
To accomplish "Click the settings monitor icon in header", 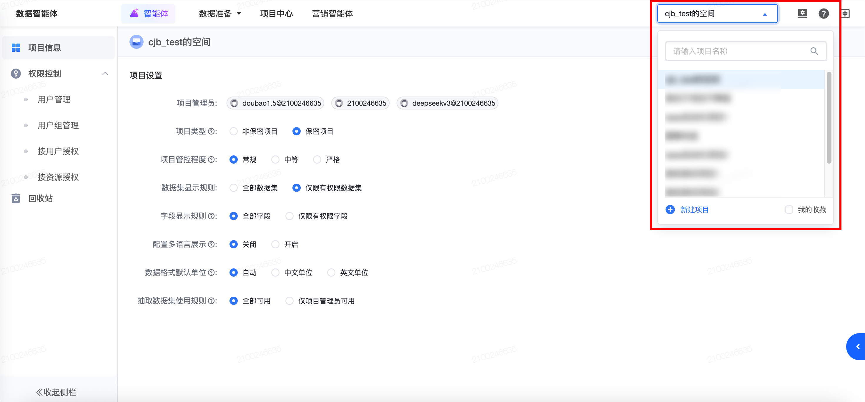I will click(x=802, y=14).
